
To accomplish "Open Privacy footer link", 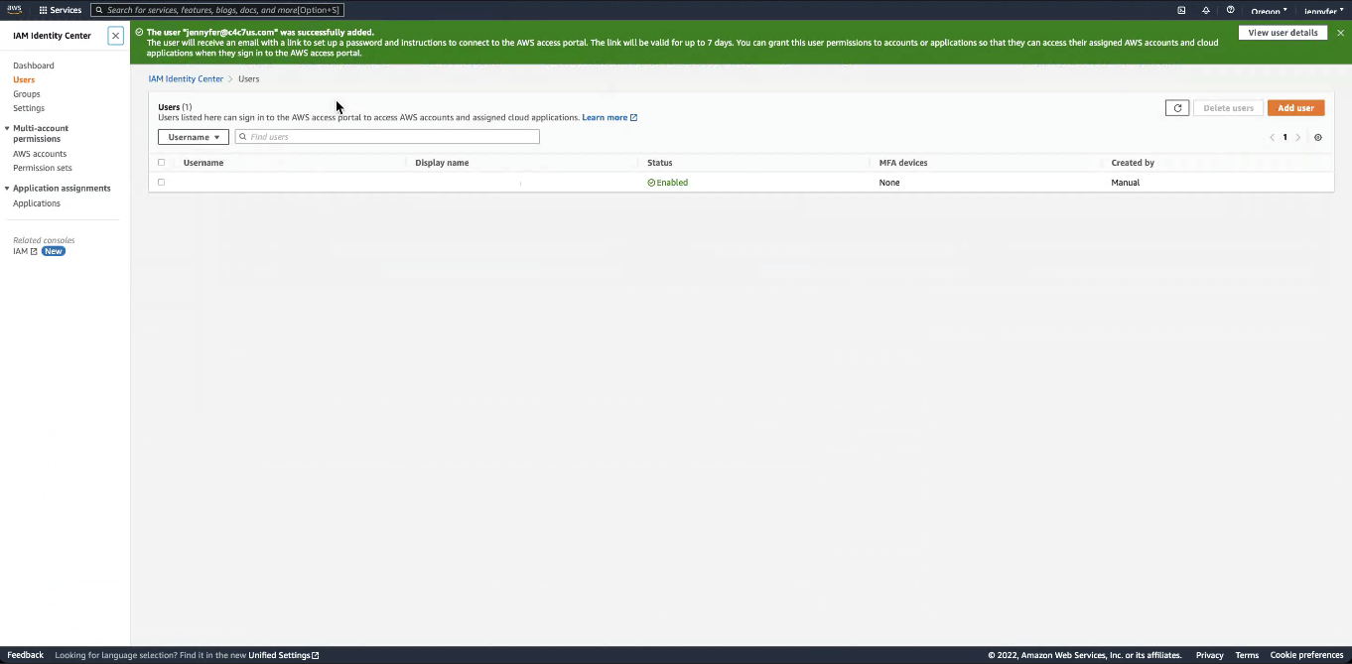I will [x=1209, y=655].
